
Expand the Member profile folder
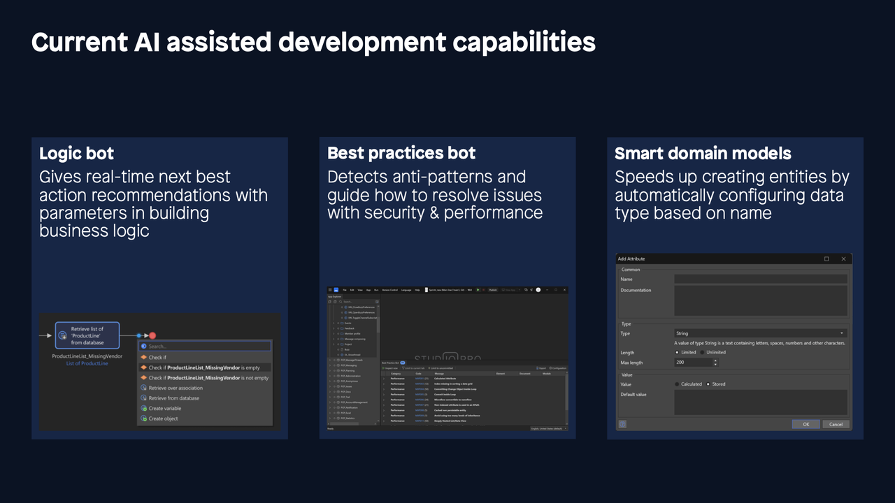(x=334, y=334)
